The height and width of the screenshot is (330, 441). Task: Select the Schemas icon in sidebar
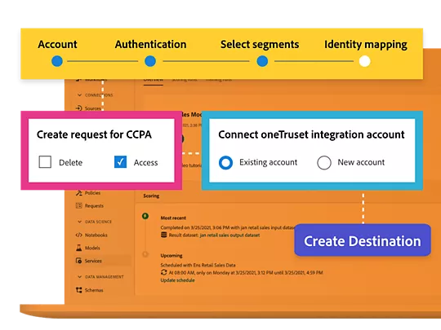78,290
